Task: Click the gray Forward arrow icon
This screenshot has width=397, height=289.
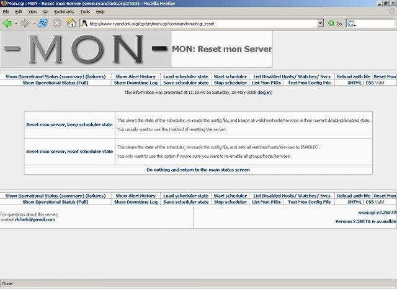Action: point(25,24)
